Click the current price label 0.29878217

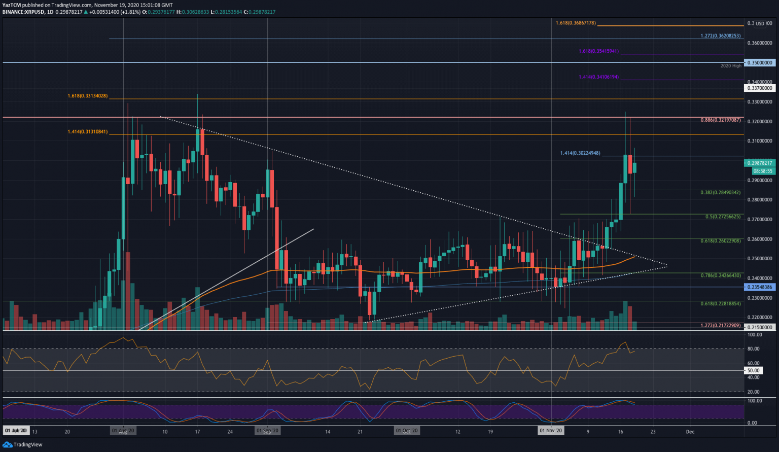coord(759,163)
